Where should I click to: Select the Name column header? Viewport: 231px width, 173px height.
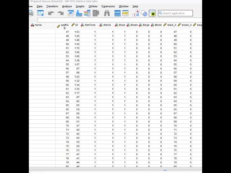(42, 26)
